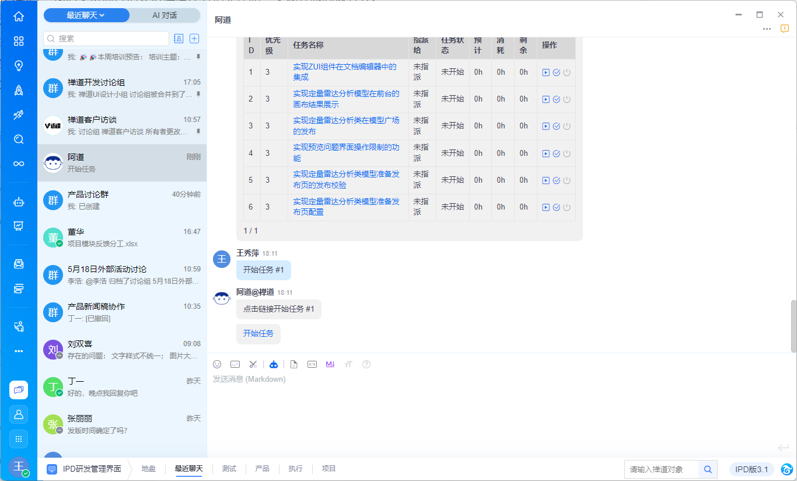Insert a code block via code icon
This screenshot has height=481, width=797.
[x=312, y=364]
